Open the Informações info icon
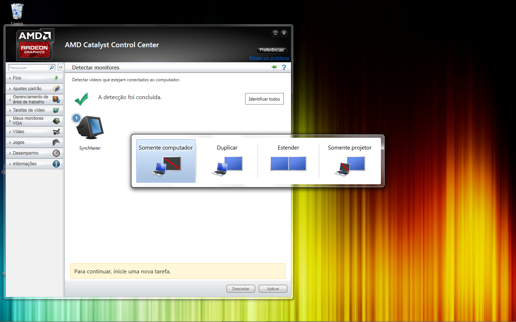 [x=56, y=164]
